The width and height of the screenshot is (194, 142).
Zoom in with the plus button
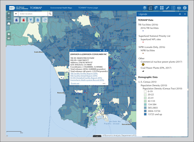pos(9,13)
